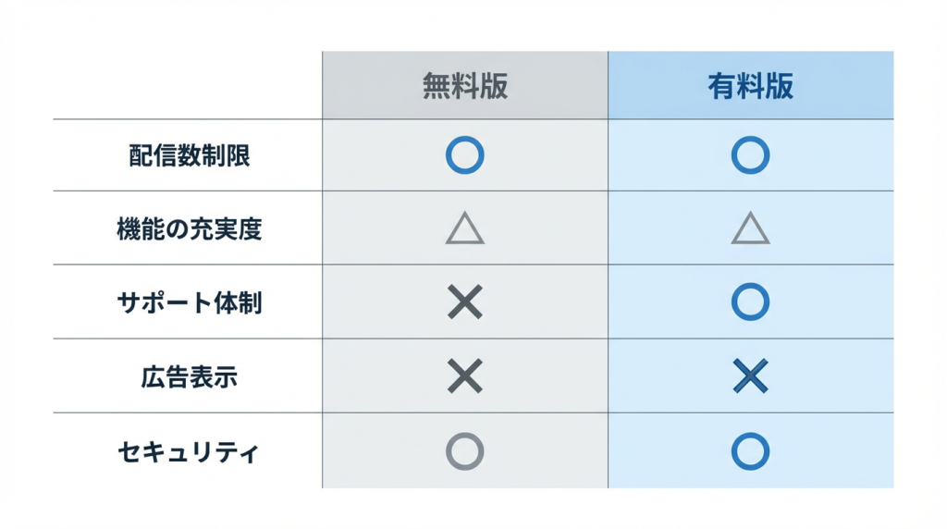This screenshot has height=529, width=947.
Task: Select the triangle for 機能の充実度 under 有料版
Action: (750, 228)
